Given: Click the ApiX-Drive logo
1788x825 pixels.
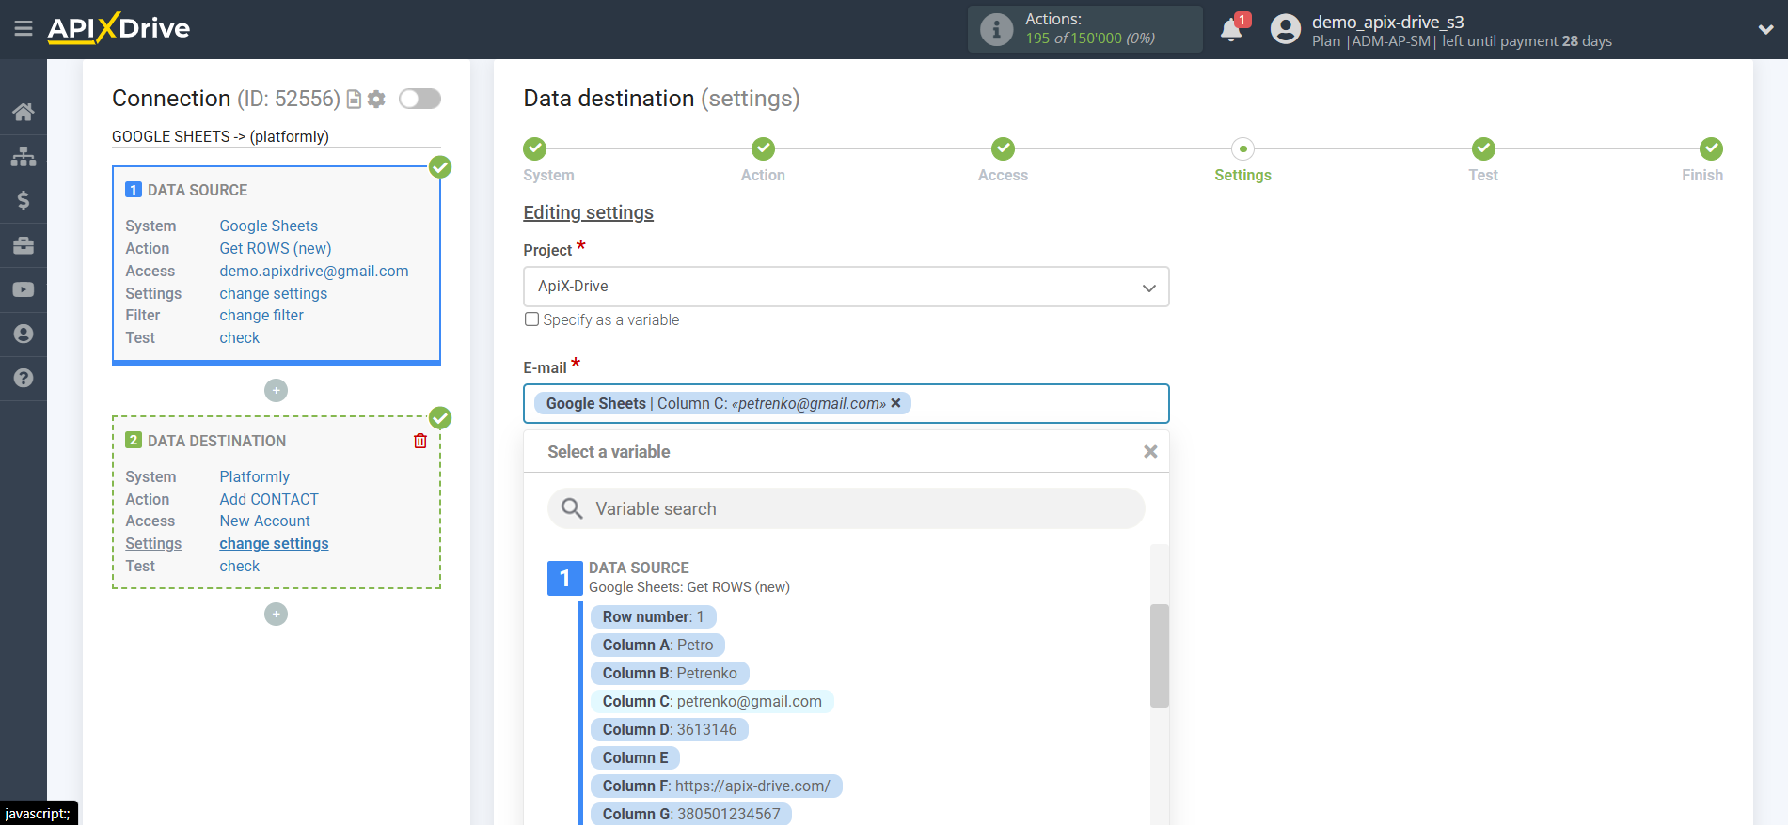Looking at the screenshot, I should pos(119,28).
